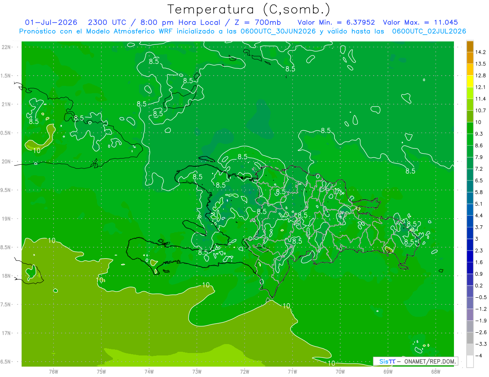Click the "11.4" value on the color scale
This screenshot has width=489, height=377.
481,99
